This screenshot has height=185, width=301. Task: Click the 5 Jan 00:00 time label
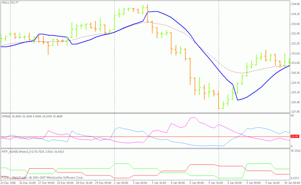(197, 183)
